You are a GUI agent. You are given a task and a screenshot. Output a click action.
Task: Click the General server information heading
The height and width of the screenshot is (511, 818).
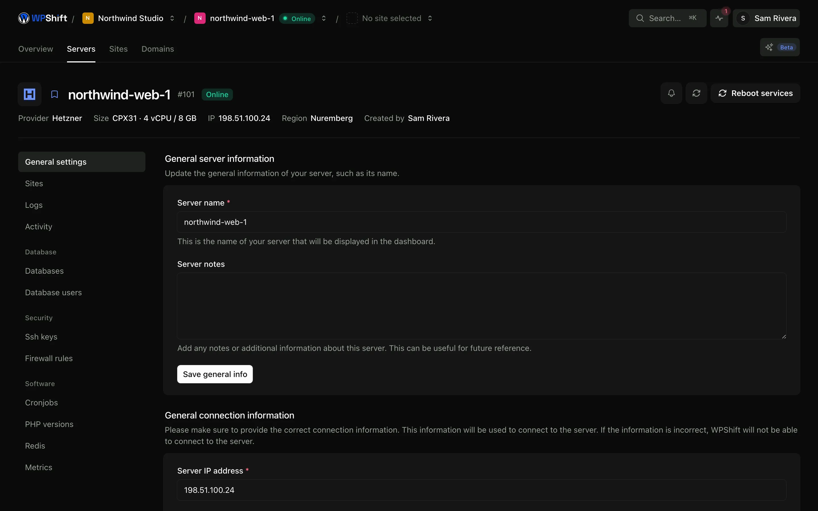(219, 159)
